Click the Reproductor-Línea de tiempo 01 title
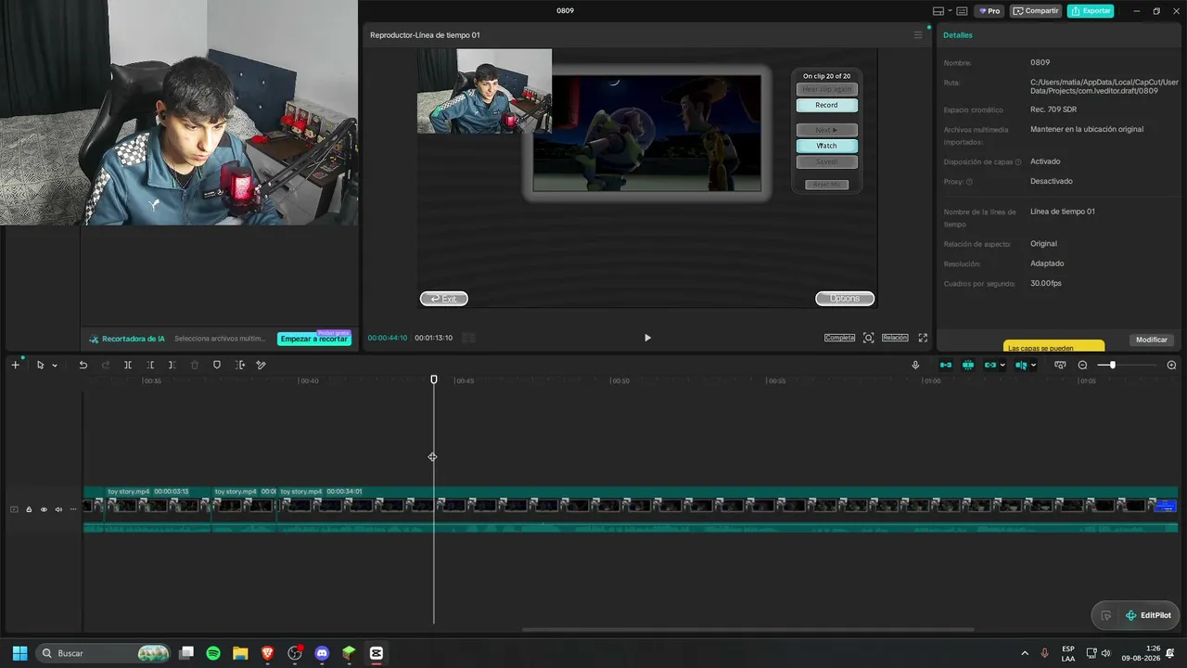The width and height of the screenshot is (1187, 668). coord(425,35)
